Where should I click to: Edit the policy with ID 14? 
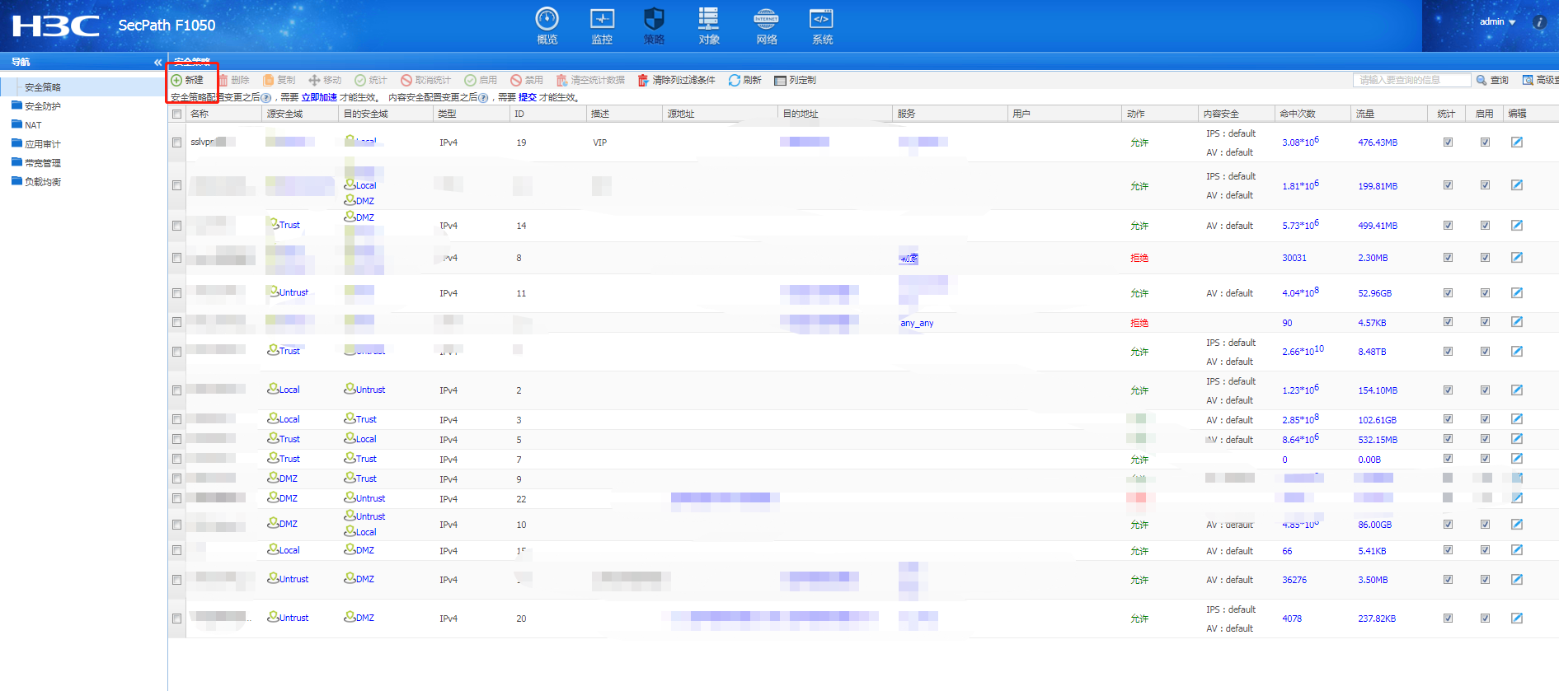[x=1517, y=225]
